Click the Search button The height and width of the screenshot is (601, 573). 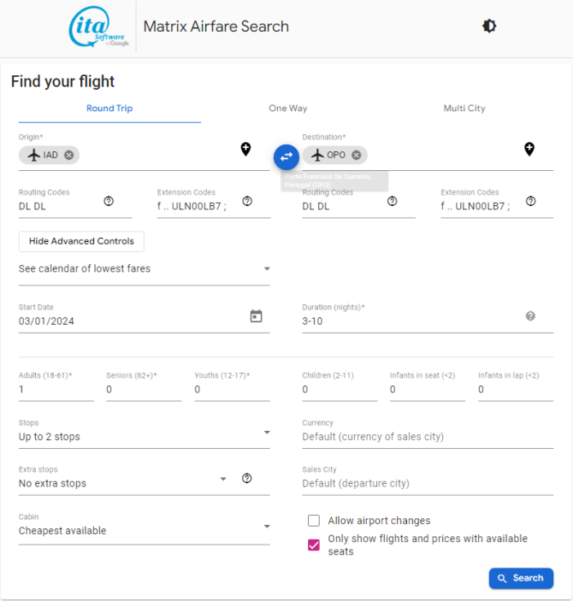(x=521, y=578)
